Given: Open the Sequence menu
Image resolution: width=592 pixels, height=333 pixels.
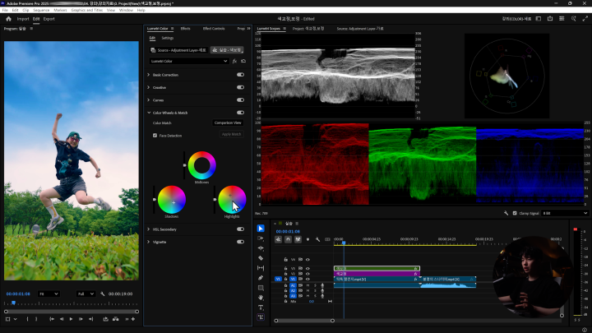Looking at the screenshot, I should tap(40, 10).
